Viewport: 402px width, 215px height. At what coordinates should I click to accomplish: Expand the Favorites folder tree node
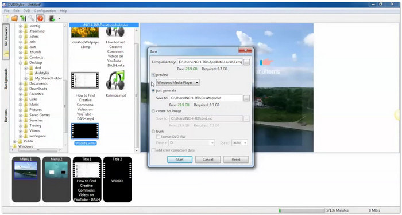click(x=20, y=94)
